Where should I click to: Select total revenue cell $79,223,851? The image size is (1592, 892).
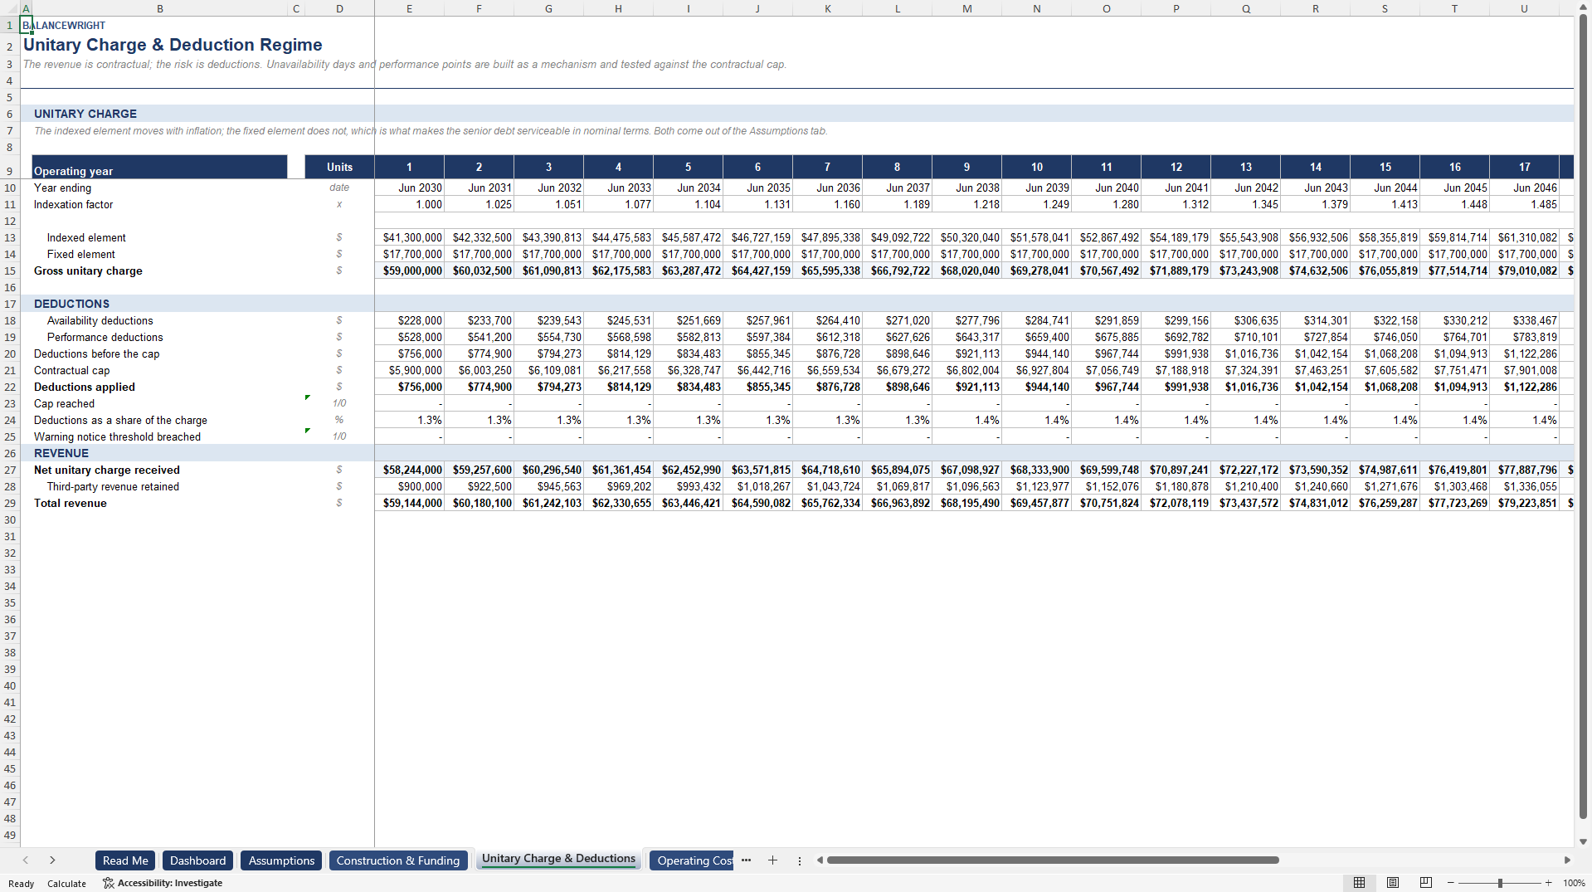pyautogui.click(x=1524, y=503)
